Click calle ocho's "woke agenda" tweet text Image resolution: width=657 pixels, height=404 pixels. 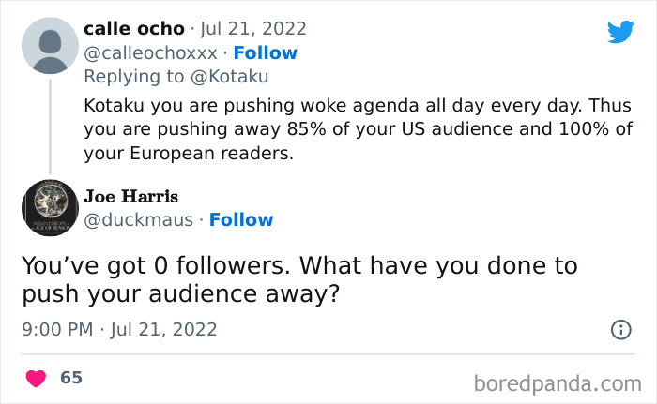click(x=357, y=128)
